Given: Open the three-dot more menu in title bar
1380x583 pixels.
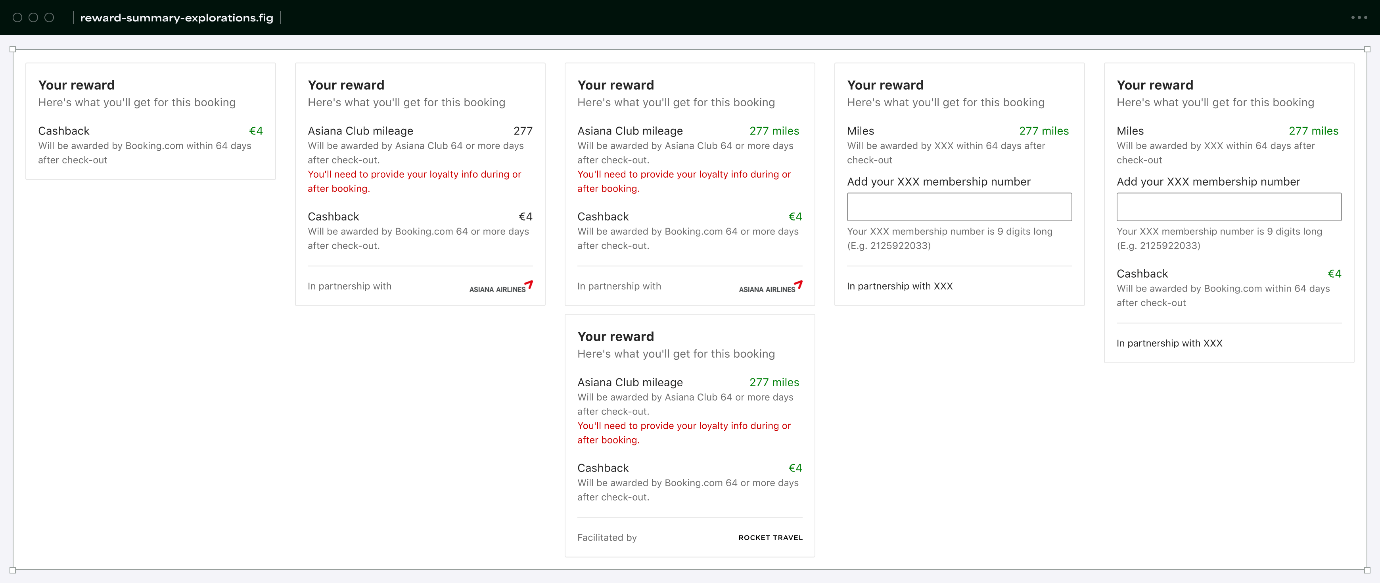Looking at the screenshot, I should (x=1359, y=18).
